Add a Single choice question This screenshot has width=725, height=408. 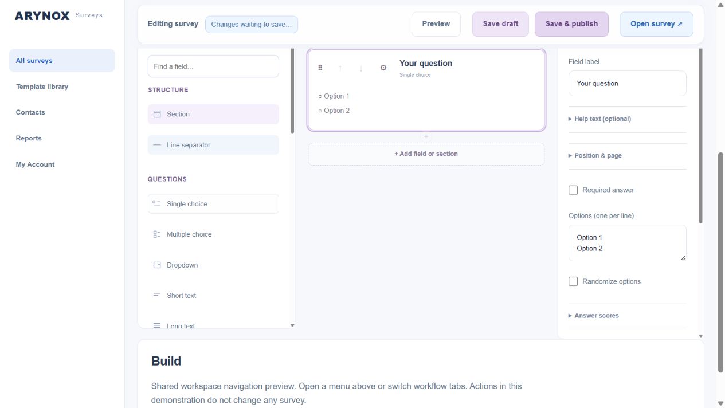pos(213,204)
